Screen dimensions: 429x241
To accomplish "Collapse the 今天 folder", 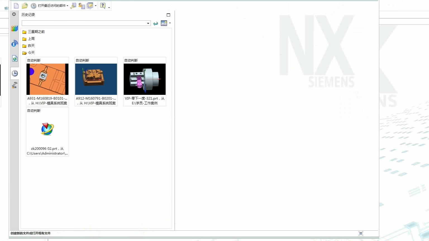I will 28,53.
